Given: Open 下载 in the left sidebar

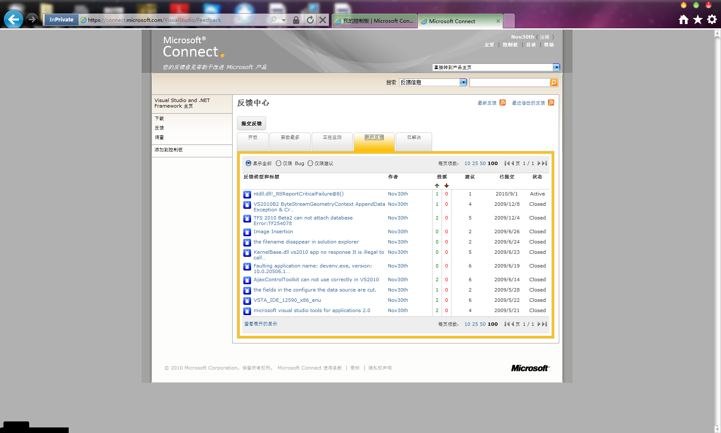Looking at the screenshot, I should pyautogui.click(x=159, y=118).
